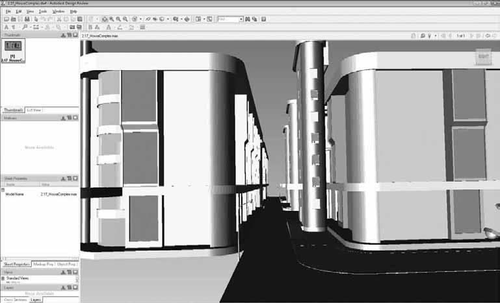Select the 2.17_HouseComplex sheet thumbnail
Image resolution: width=500 pixels, height=303 pixels.
[x=13, y=51]
